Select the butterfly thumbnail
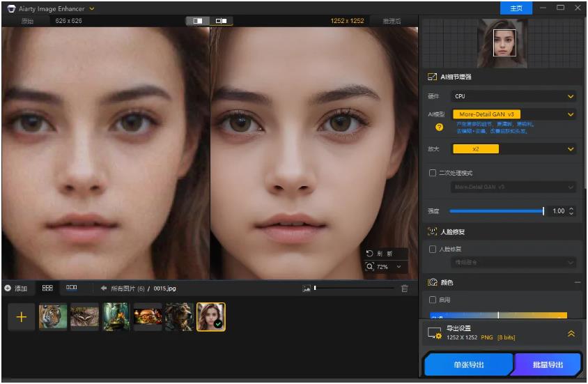Screen dimensions: 588x384 point(84,317)
